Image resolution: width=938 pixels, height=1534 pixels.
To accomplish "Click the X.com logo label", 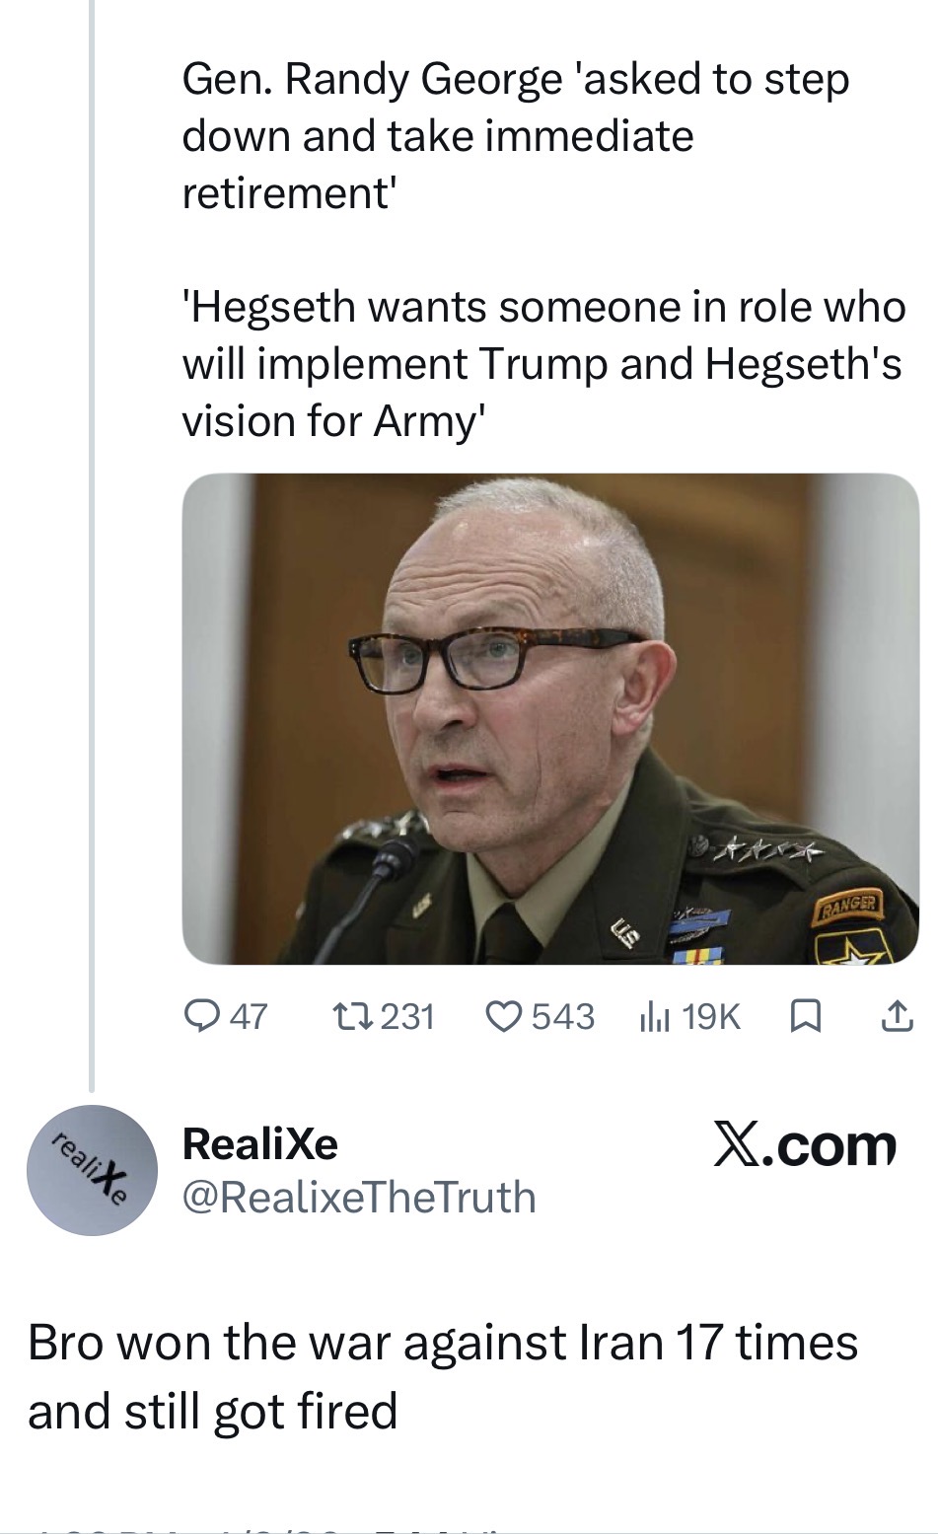I will [805, 1146].
